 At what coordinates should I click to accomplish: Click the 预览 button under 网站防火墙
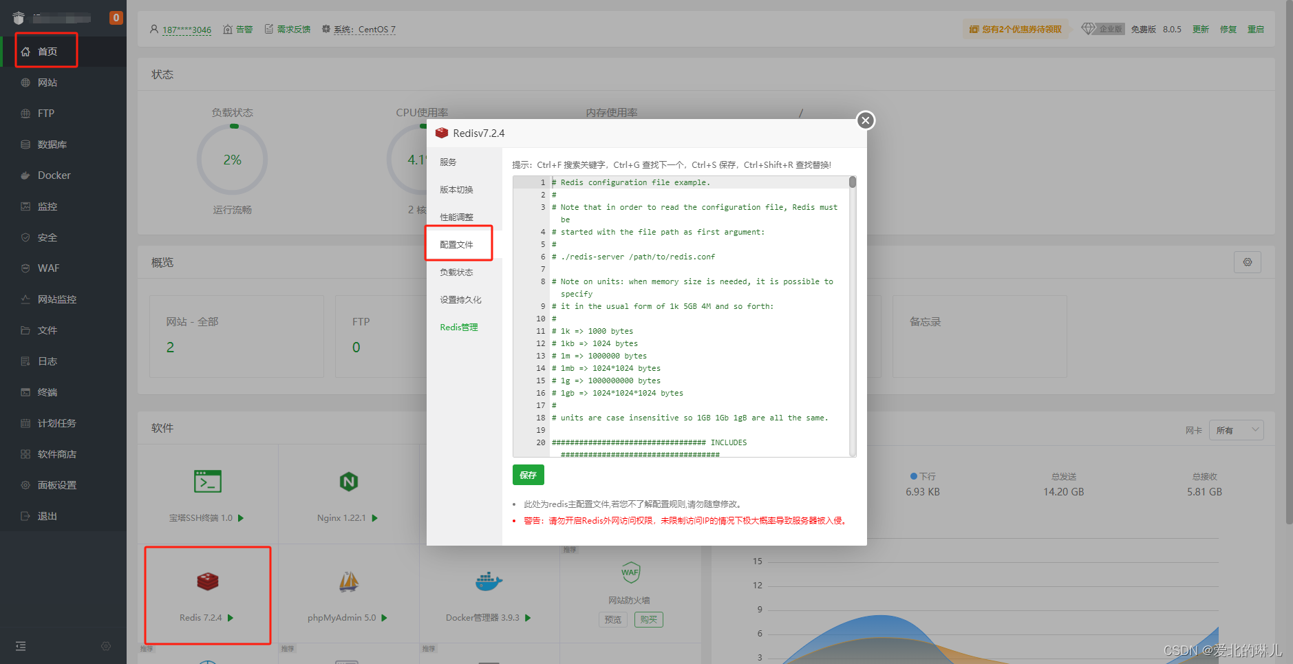pyautogui.click(x=613, y=620)
